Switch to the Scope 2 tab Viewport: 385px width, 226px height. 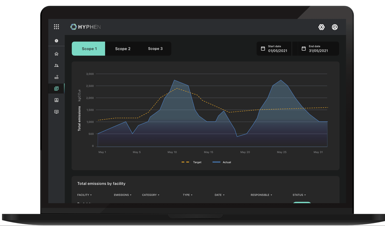tap(123, 49)
